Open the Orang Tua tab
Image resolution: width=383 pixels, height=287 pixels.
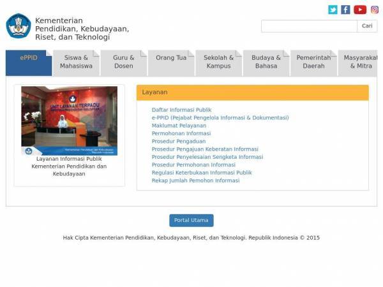tap(171, 63)
